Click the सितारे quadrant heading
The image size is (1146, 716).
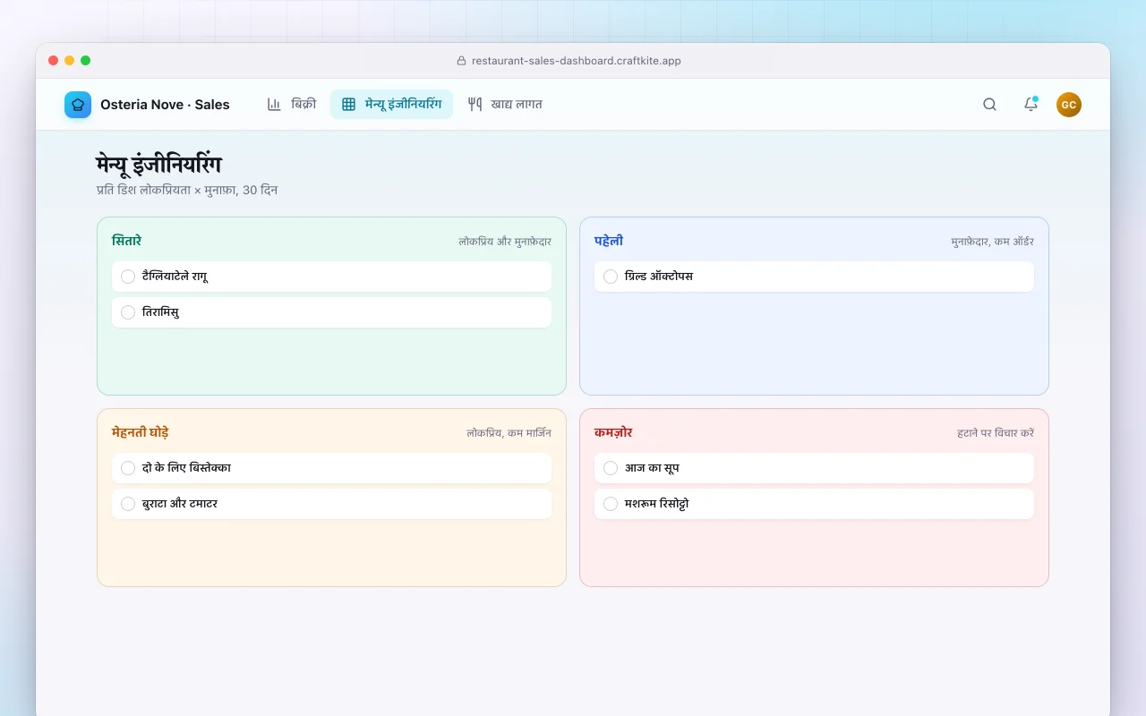coord(126,241)
